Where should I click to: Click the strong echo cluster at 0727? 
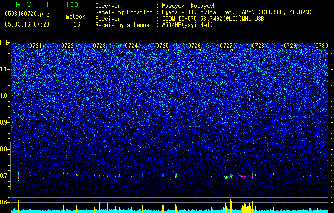228,176
